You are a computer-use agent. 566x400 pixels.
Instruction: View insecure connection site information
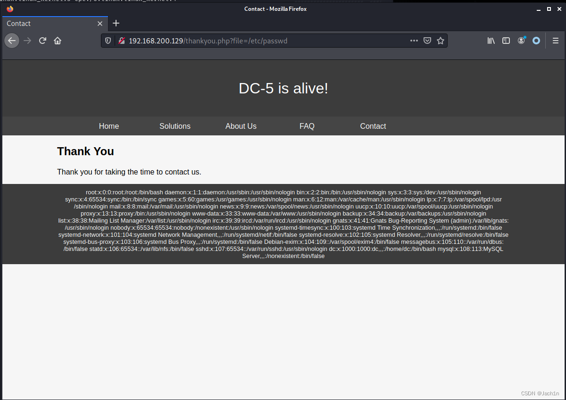click(121, 41)
